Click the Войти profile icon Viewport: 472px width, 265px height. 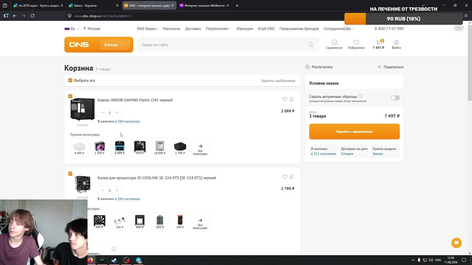396,45
